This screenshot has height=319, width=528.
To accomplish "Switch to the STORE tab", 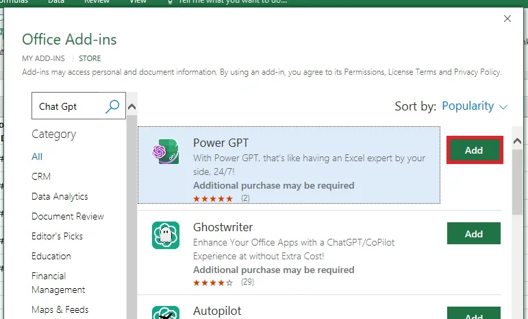I will 90,58.
